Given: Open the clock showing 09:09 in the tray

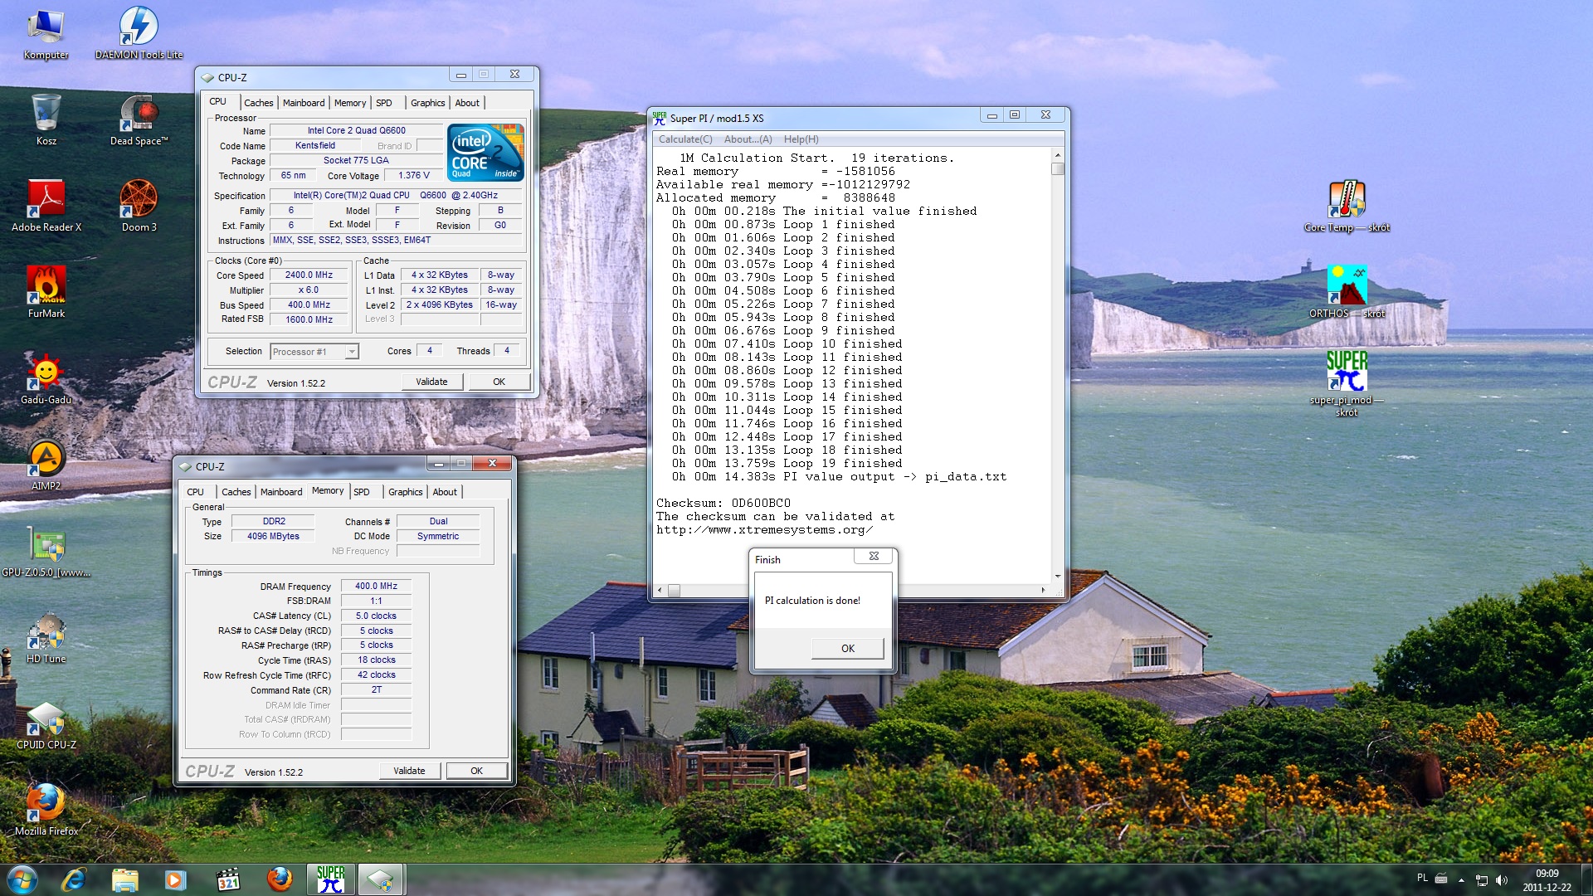Looking at the screenshot, I should (1547, 880).
